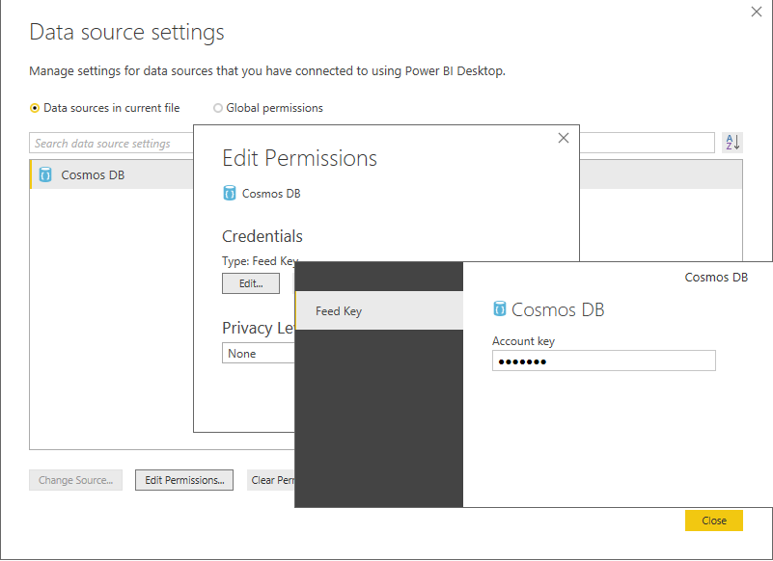
Task: Focus the Account key input field
Action: pyautogui.click(x=604, y=361)
